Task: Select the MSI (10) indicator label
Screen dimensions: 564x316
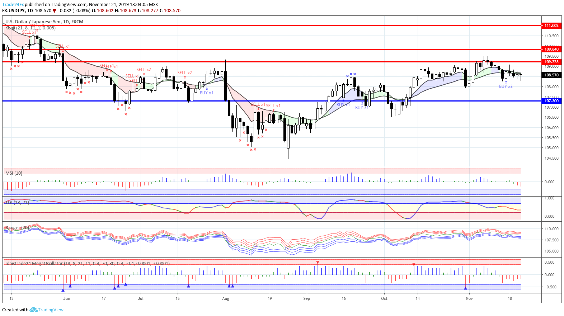Action: [14, 173]
